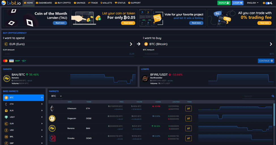The height and width of the screenshot is (145, 276).
Task: Click the Dogecoin icon in markets
Action: click(52, 118)
